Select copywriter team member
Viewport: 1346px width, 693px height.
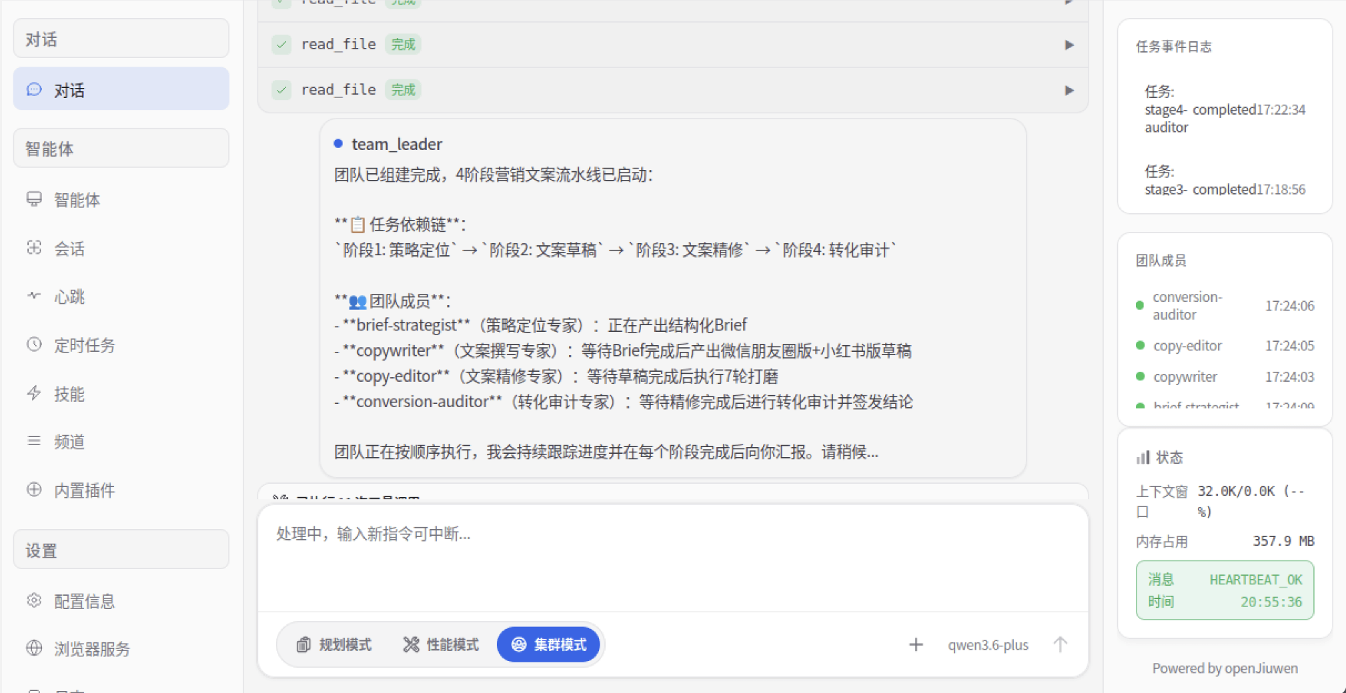1225,376
